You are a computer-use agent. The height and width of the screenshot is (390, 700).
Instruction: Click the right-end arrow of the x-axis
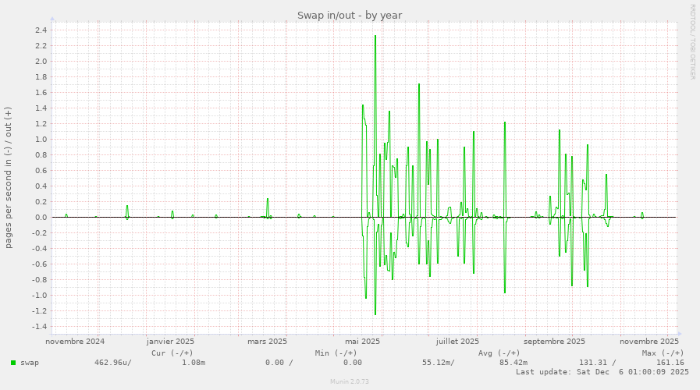(x=678, y=334)
